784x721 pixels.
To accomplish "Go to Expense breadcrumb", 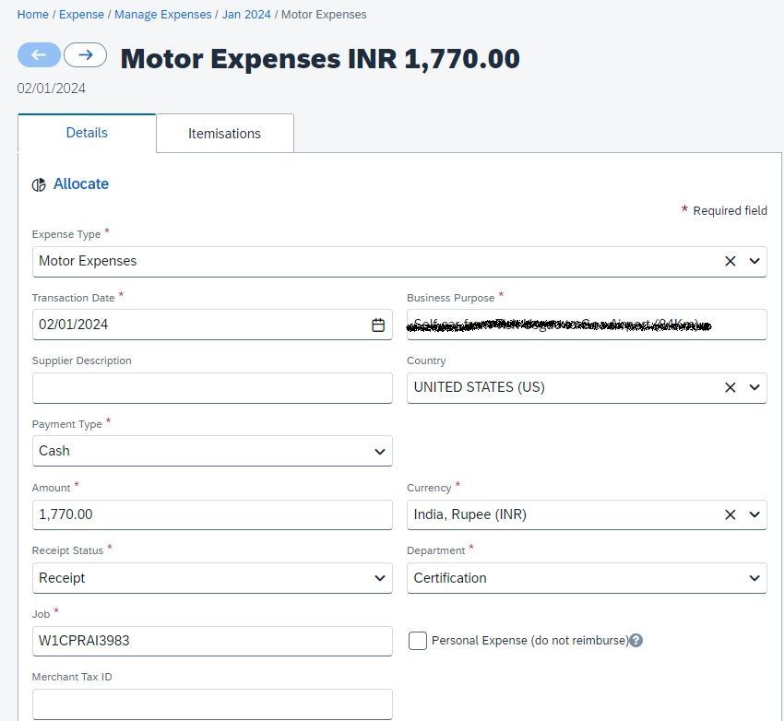I will (x=81, y=15).
